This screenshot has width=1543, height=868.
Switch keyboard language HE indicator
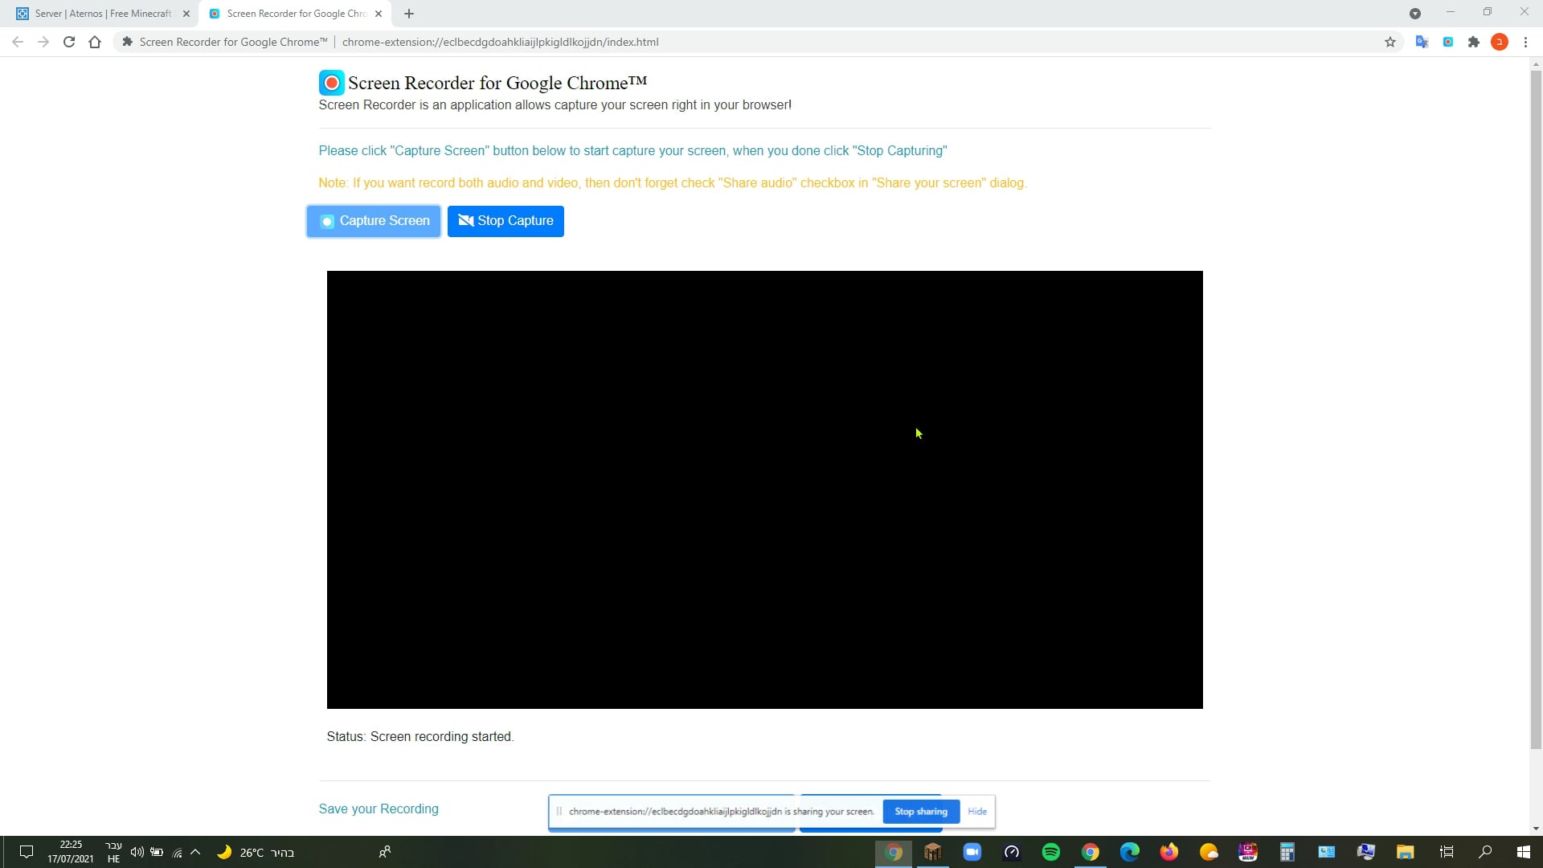113,852
